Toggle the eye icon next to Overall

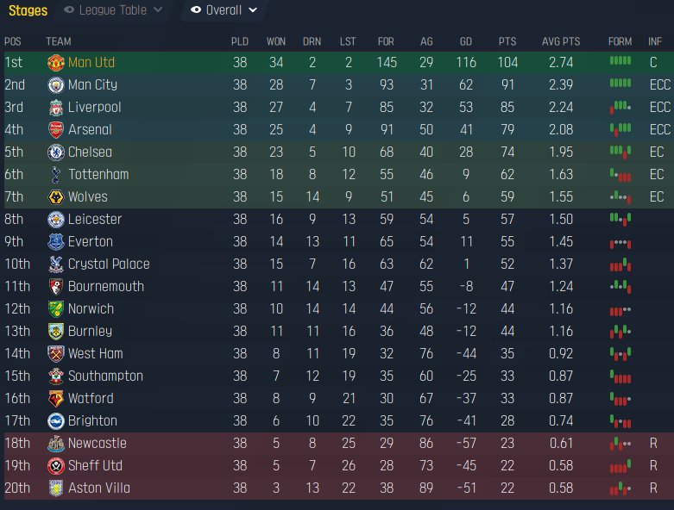click(196, 10)
